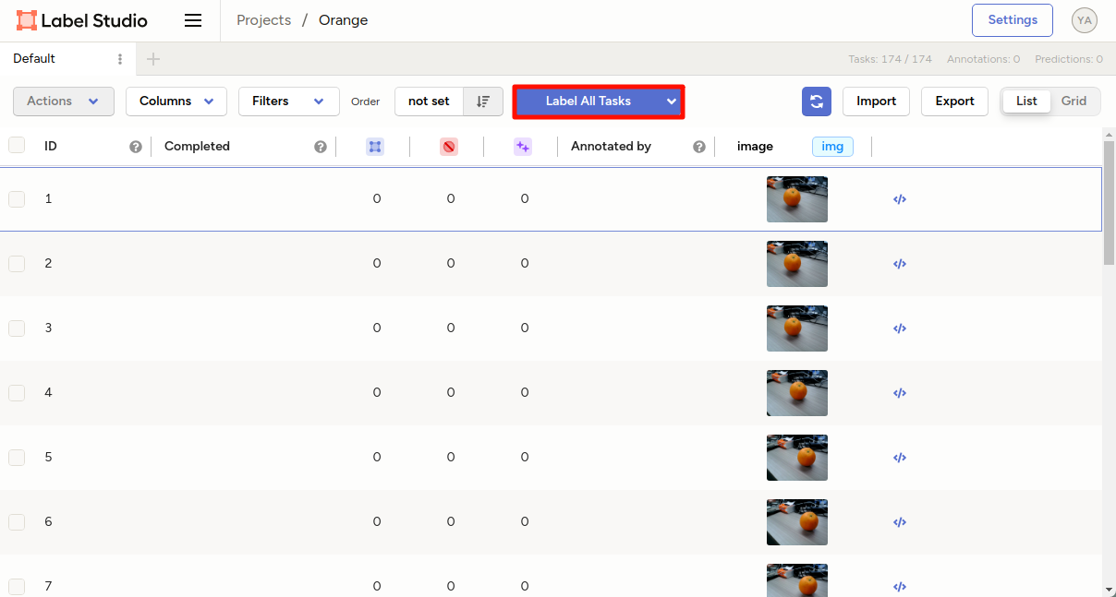The width and height of the screenshot is (1116, 597).
Task: Open the Order 'not set' dropdown
Action: 430,101
